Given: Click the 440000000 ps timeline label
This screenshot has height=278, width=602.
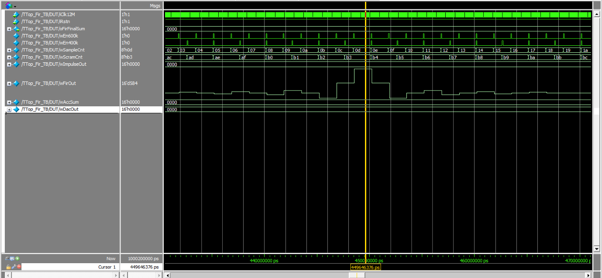Looking at the screenshot, I should pos(264,261).
